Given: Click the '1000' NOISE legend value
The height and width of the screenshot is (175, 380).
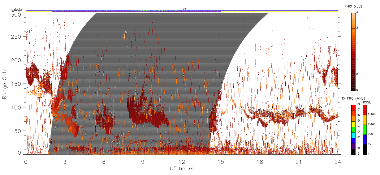Looking at the screenshot, I should pyautogui.click(x=371, y=124).
